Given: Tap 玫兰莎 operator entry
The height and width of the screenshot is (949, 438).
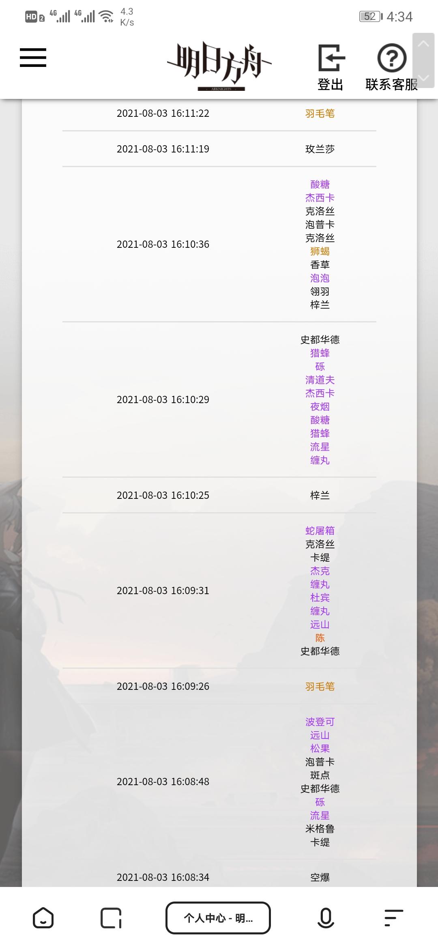Looking at the screenshot, I should (320, 149).
